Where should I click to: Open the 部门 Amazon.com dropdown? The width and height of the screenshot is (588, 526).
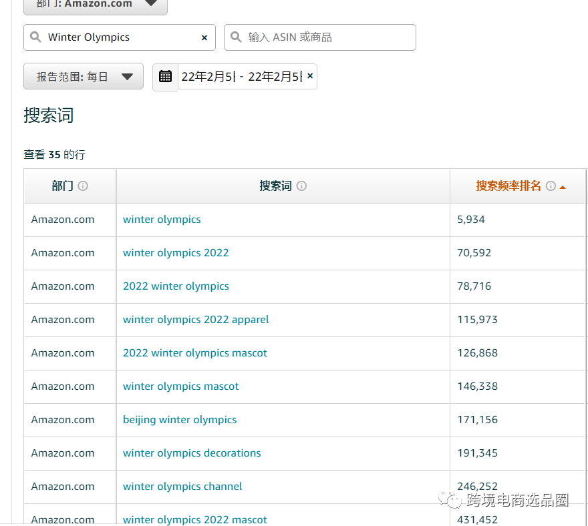click(x=95, y=4)
